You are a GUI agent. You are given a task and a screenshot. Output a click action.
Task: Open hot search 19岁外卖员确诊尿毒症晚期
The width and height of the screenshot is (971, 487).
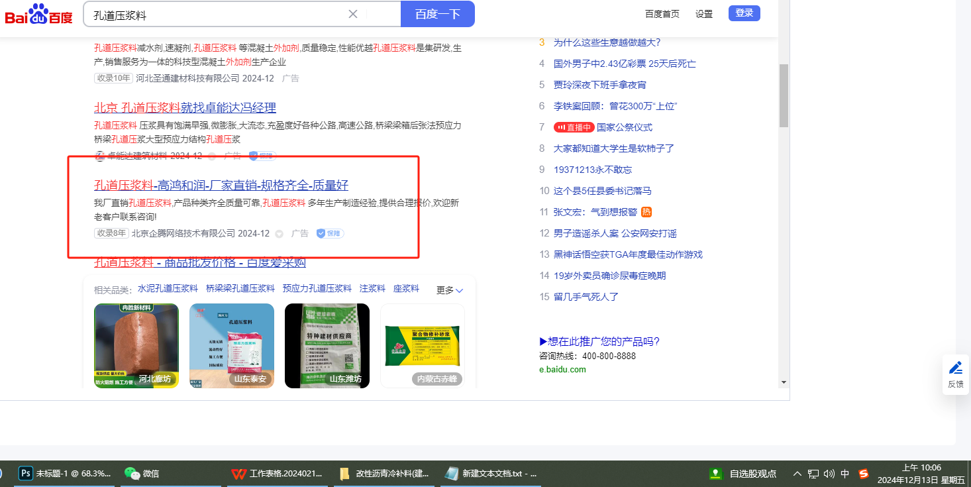coord(610,276)
